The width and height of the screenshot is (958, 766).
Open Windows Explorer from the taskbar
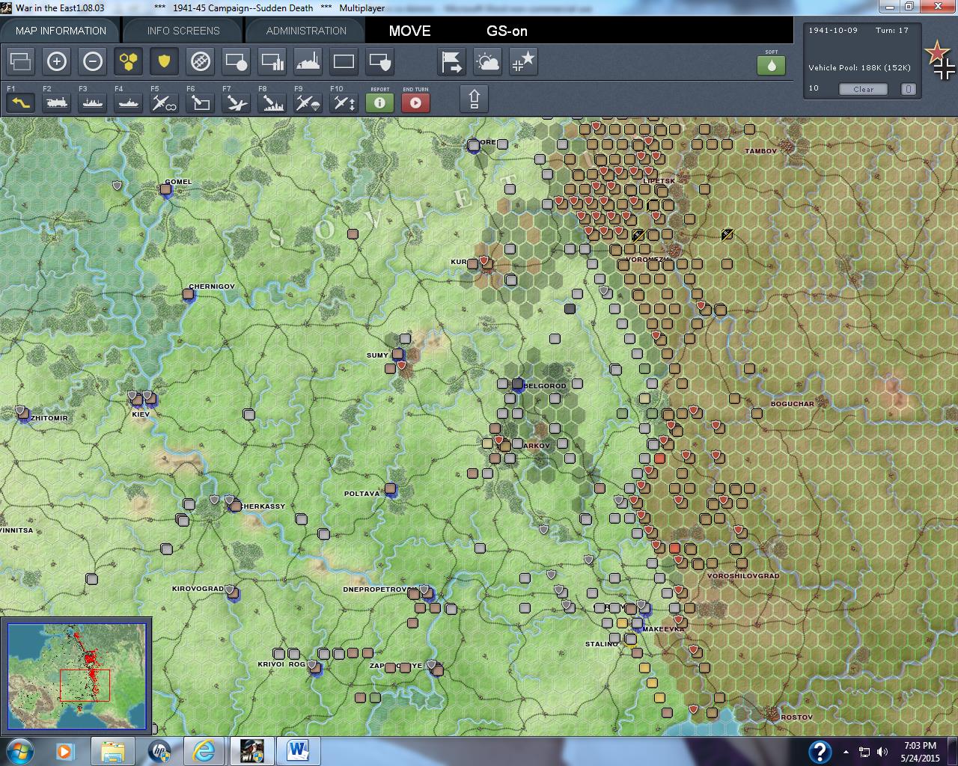[113, 750]
